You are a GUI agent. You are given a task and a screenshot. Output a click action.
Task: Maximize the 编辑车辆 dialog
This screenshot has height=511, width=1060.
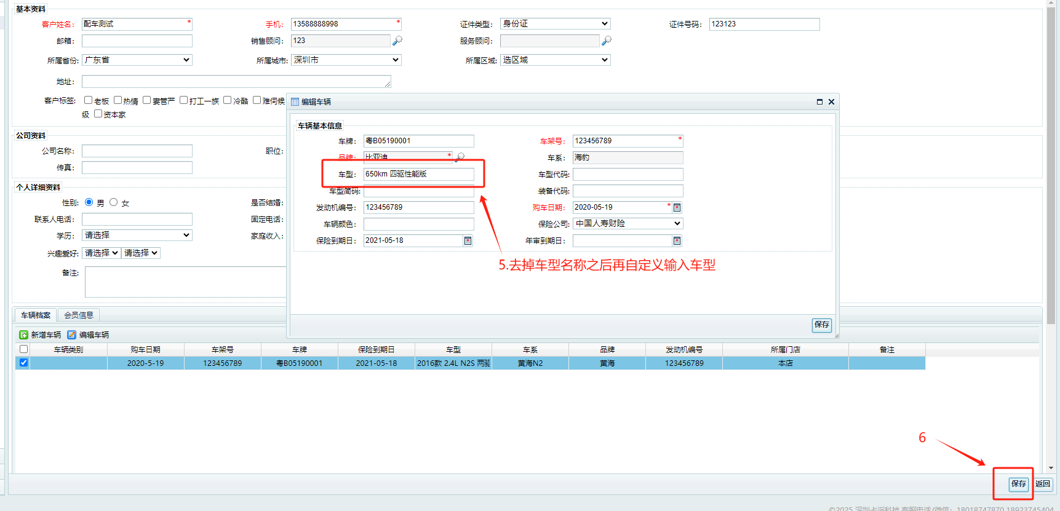pyautogui.click(x=819, y=102)
